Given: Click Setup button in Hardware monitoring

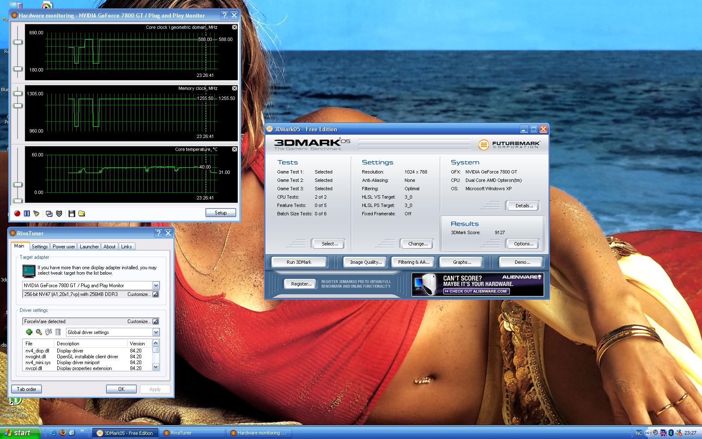Looking at the screenshot, I should (x=221, y=213).
